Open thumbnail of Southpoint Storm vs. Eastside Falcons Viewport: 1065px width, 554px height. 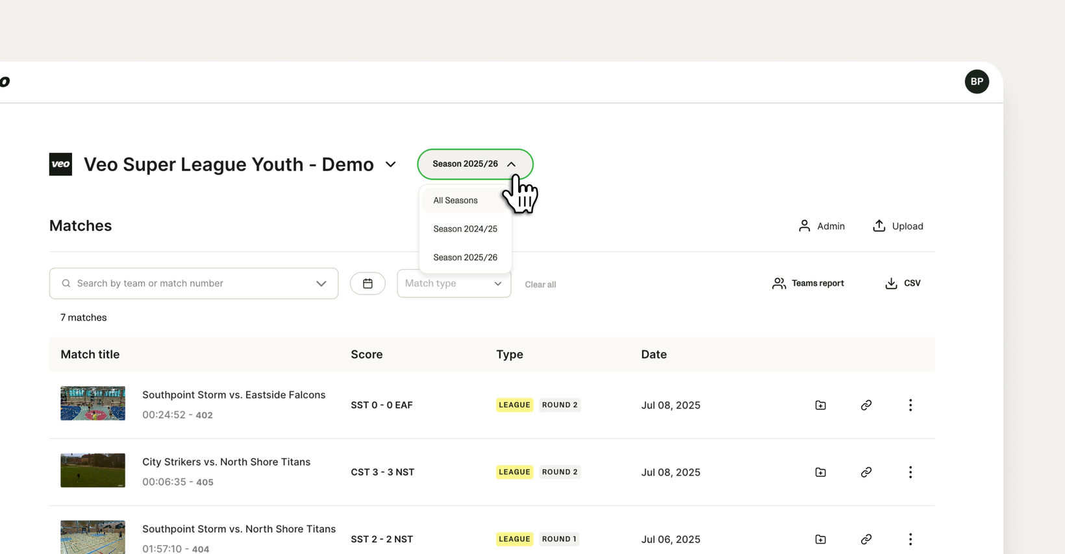pyautogui.click(x=93, y=403)
